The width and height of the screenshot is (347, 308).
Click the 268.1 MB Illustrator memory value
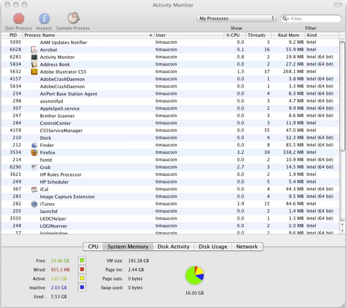[x=293, y=71]
